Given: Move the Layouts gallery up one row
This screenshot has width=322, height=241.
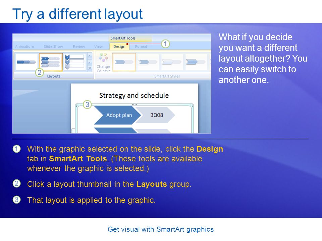Looking at the screenshot, I should coord(90,56).
